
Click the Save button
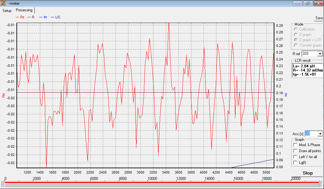point(319,18)
